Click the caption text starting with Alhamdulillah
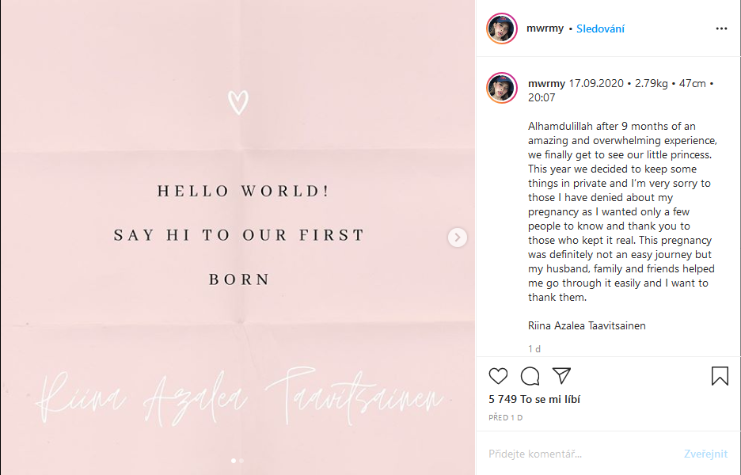Image resolution: width=741 pixels, height=475 pixels. tap(621, 211)
